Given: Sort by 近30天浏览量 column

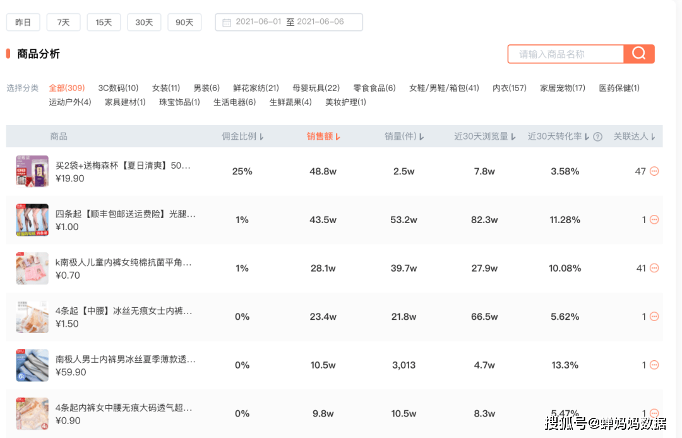Looking at the screenshot, I should [x=484, y=137].
